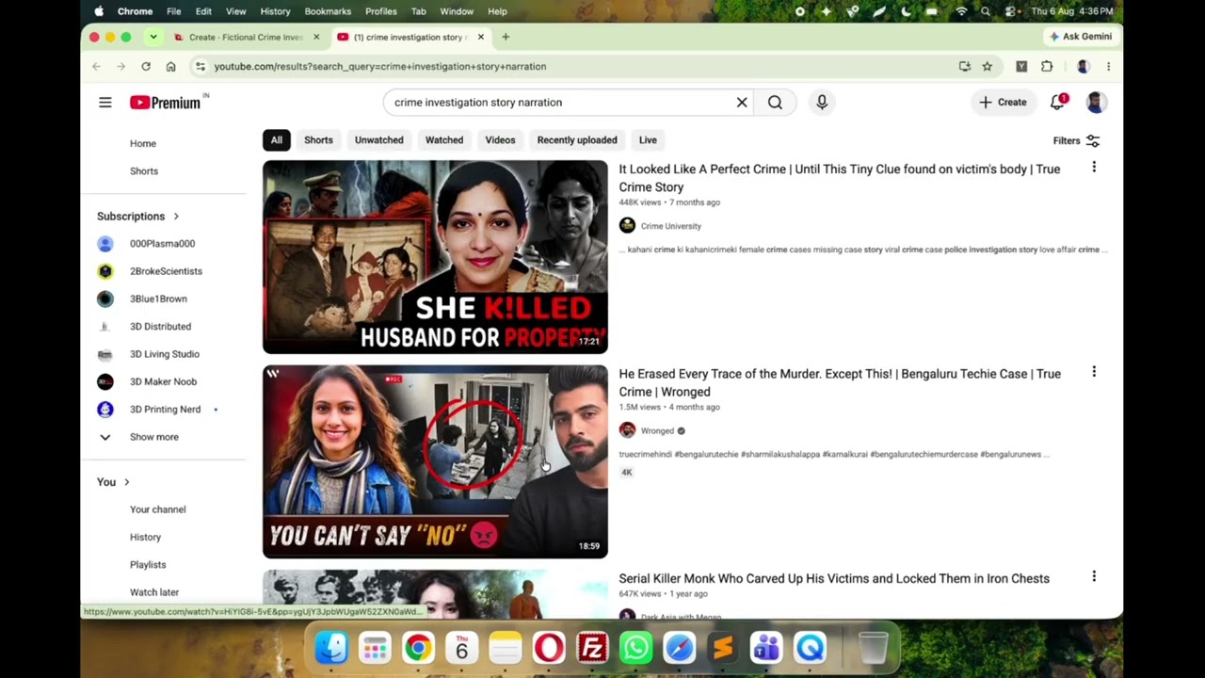Click the magnifier search button
Viewport: 1205px width, 678px height.
click(x=775, y=103)
